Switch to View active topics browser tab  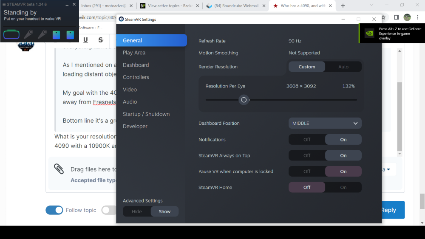coord(170,6)
